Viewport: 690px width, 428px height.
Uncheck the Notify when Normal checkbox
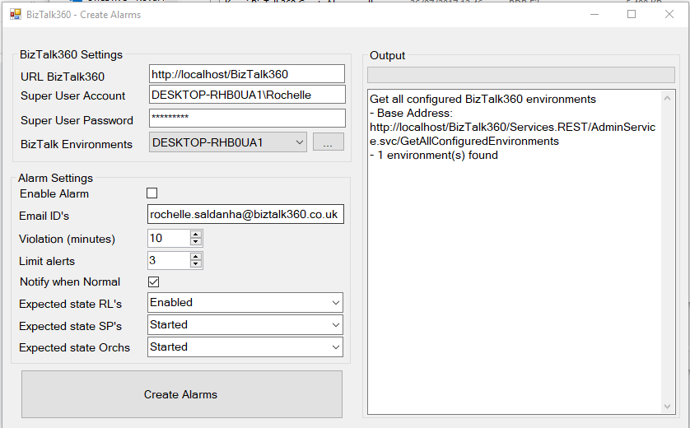pos(154,282)
